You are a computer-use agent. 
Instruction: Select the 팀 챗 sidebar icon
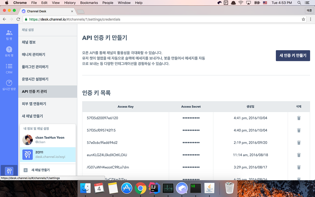coord(9,32)
